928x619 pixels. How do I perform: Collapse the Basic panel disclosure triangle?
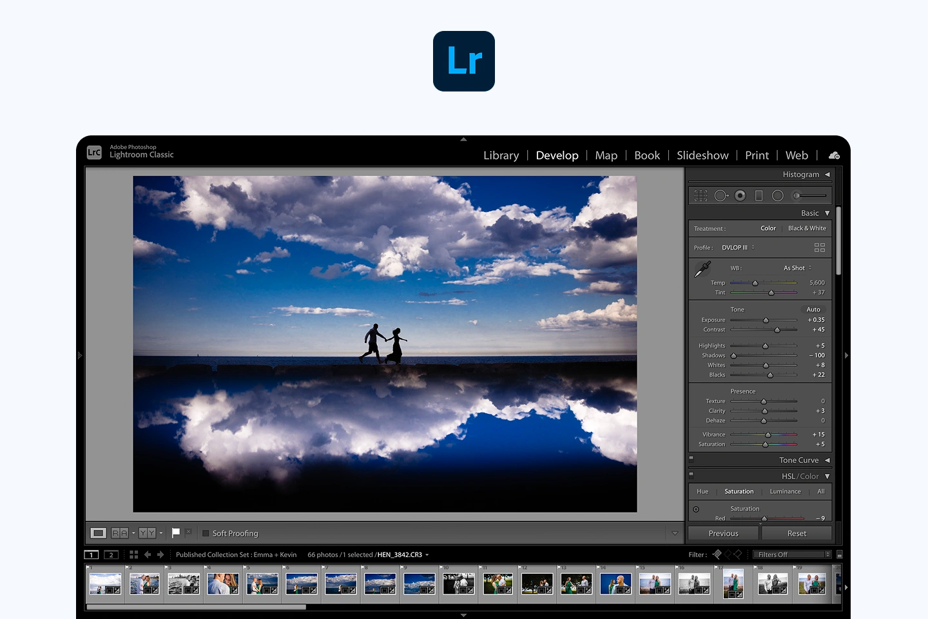coord(826,213)
